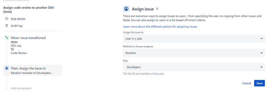Click the Cancel link
273x100 pixels.
pyautogui.click(x=246, y=83)
